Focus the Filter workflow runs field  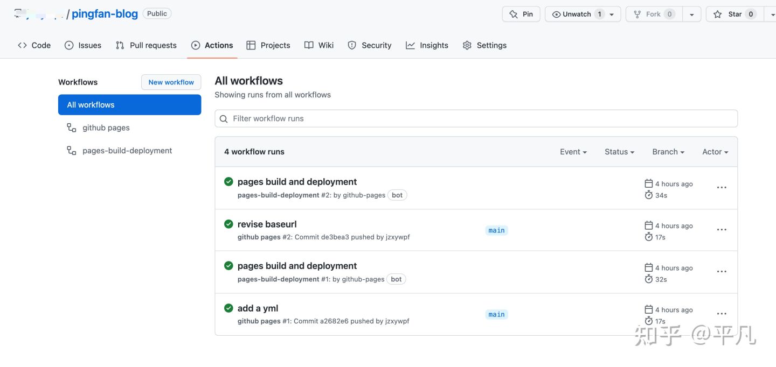tap(476, 118)
